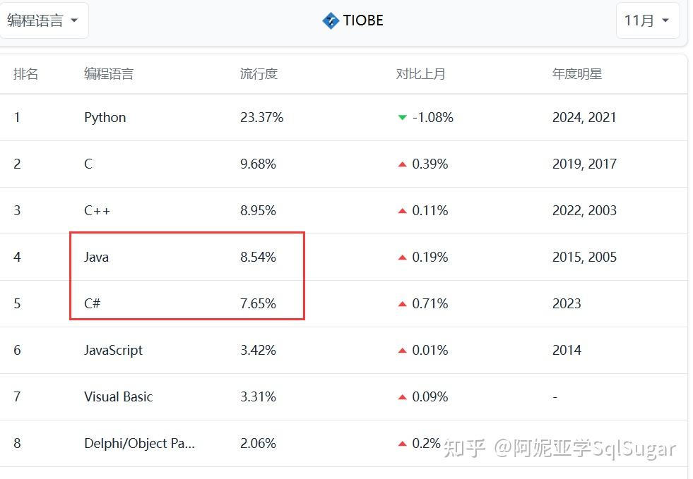Click the 对比上月 column header
Image resolution: width=693 pixels, height=479 pixels.
[x=420, y=73]
